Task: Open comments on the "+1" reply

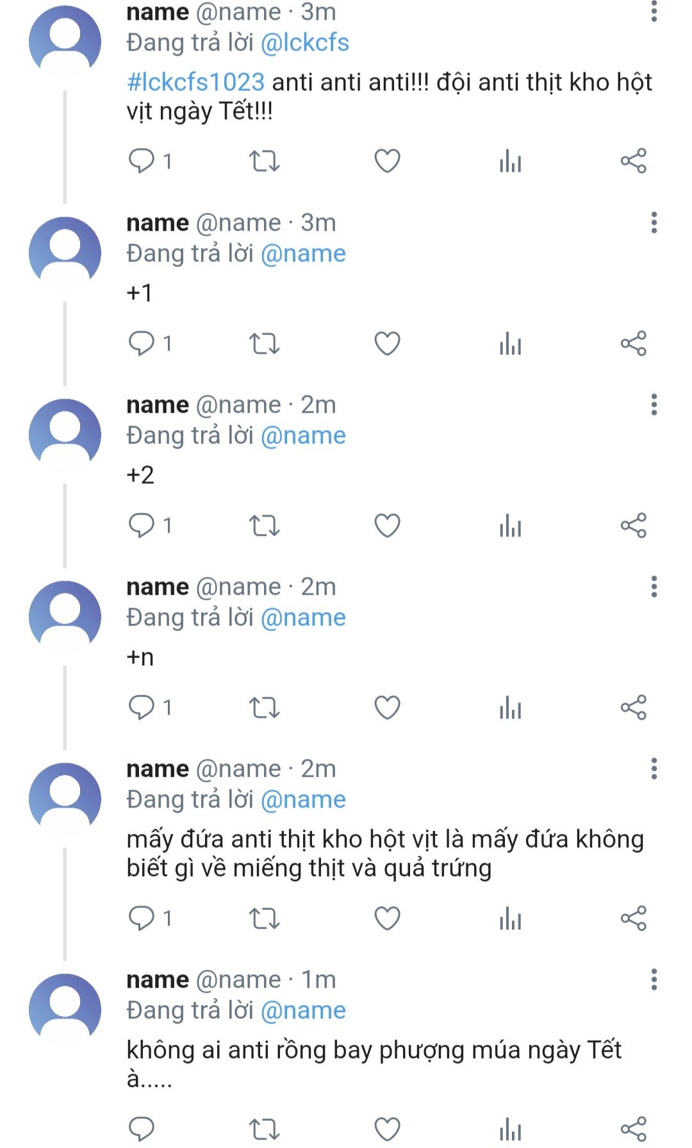Action: pyautogui.click(x=142, y=344)
